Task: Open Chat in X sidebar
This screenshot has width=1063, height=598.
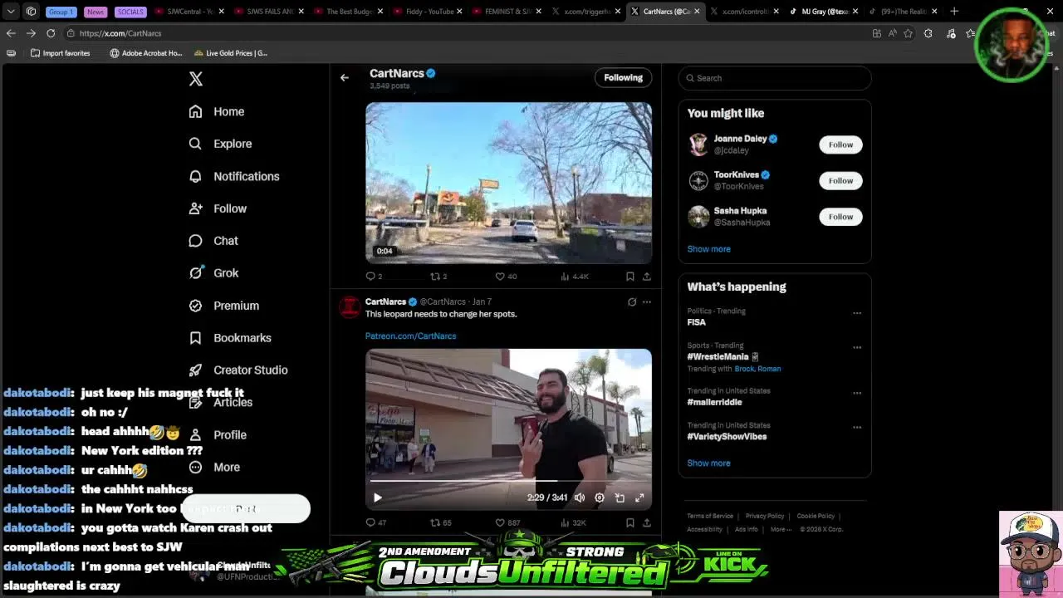Action: pos(213,241)
